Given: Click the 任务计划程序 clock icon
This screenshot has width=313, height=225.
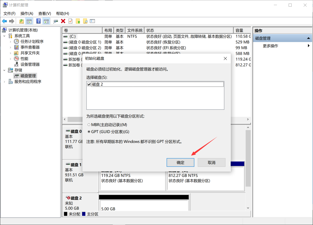Looking at the screenshot, I should point(17,41).
